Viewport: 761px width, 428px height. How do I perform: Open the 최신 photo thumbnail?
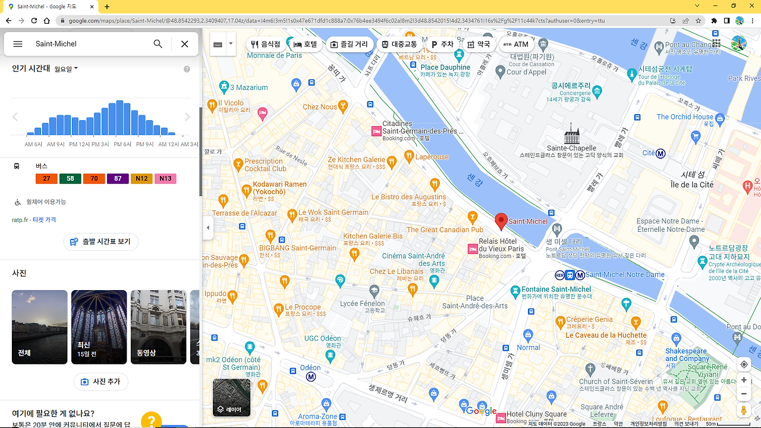99,327
